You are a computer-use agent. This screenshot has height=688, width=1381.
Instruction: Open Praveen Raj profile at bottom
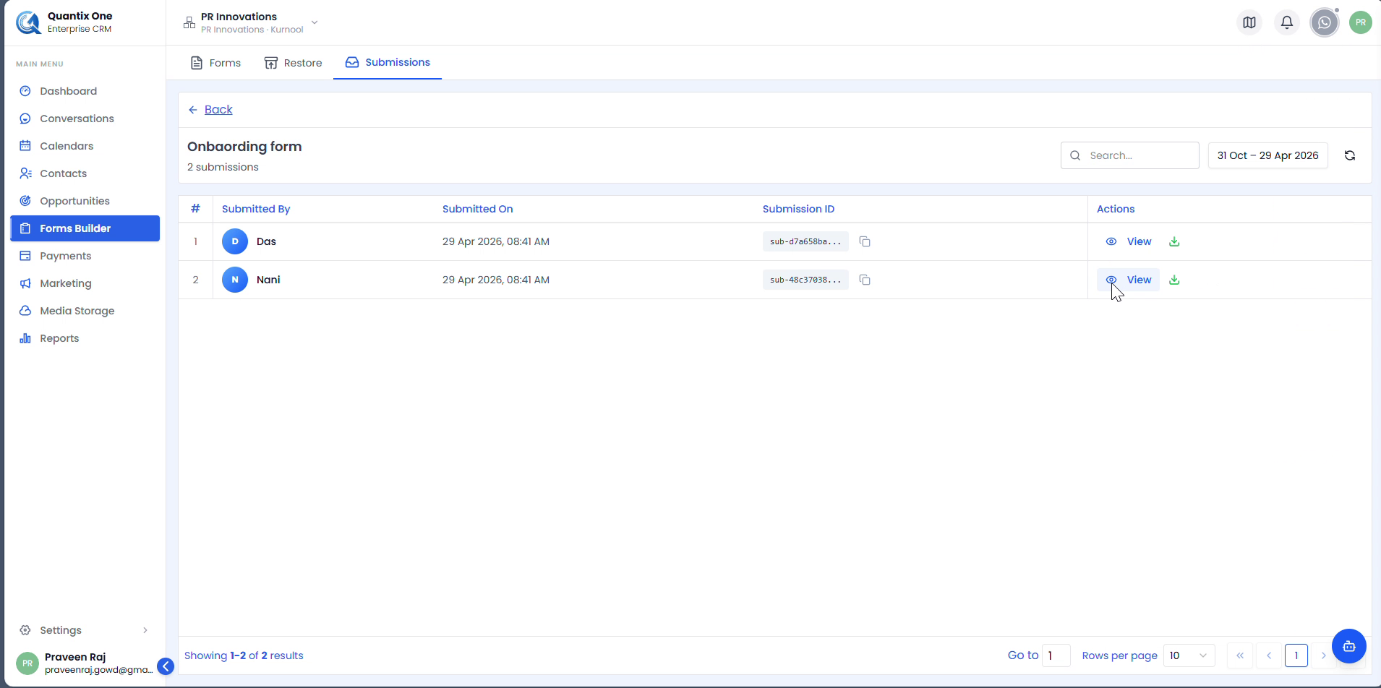[x=85, y=663]
